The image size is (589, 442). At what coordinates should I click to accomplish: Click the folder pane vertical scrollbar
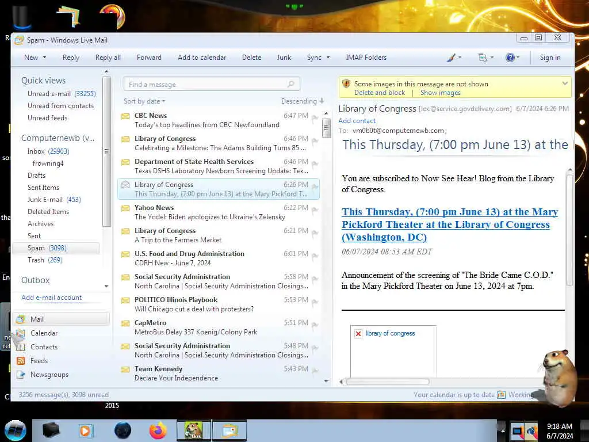tap(106, 151)
